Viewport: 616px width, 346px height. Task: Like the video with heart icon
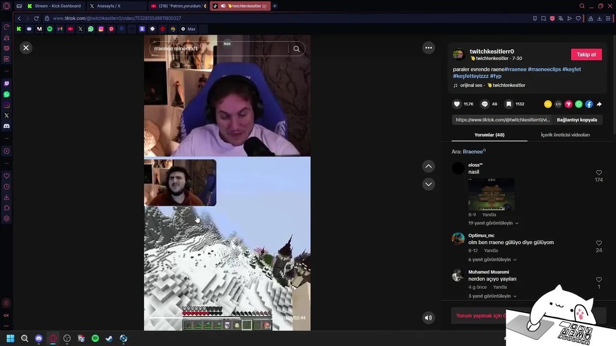457,104
